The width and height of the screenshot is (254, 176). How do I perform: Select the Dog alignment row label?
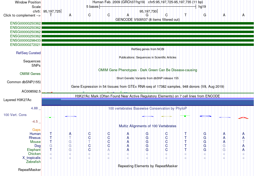(x=37, y=146)
